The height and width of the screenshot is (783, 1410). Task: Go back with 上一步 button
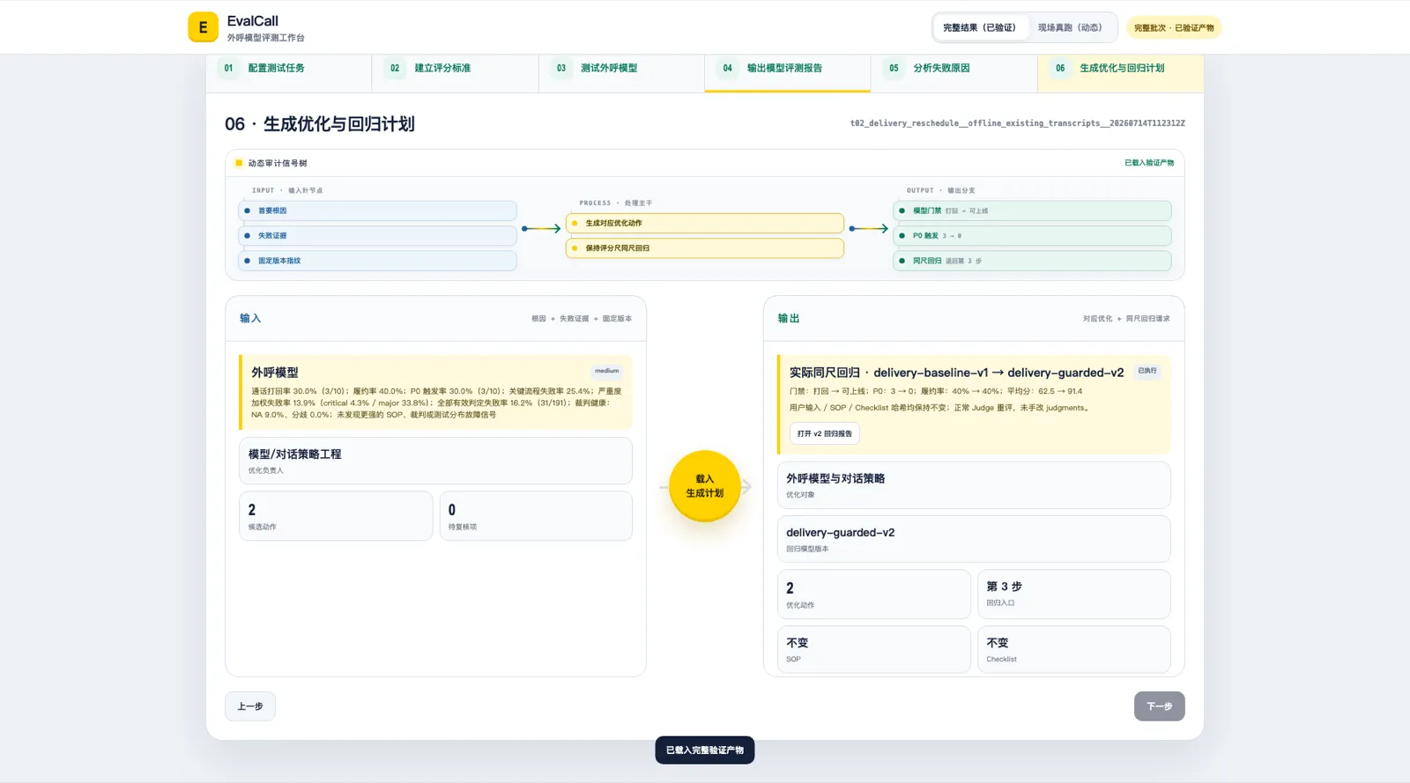tap(250, 706)
